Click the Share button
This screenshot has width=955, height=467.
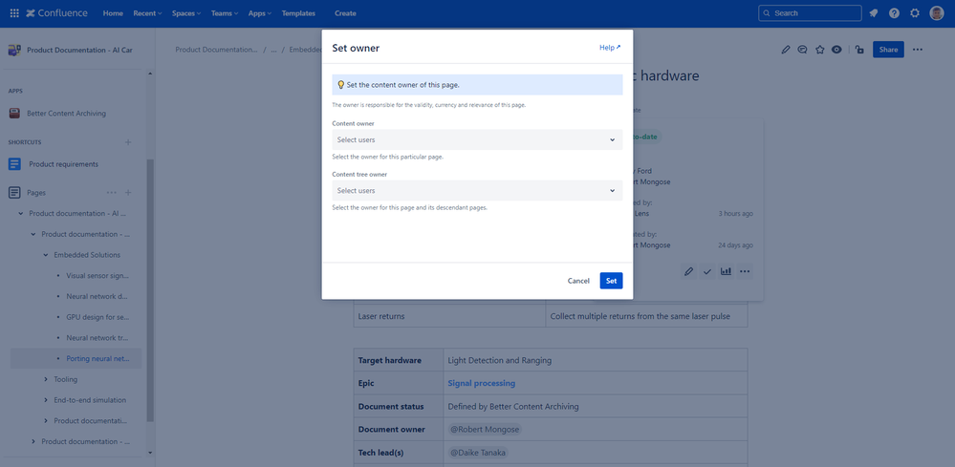click(x=888, y=50)
